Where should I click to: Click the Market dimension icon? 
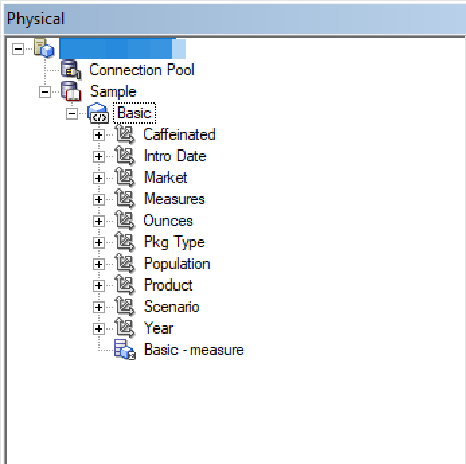[125, 178]
